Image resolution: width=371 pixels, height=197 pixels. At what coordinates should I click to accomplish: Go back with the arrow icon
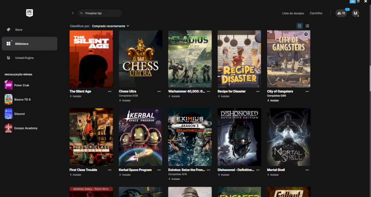73,13
